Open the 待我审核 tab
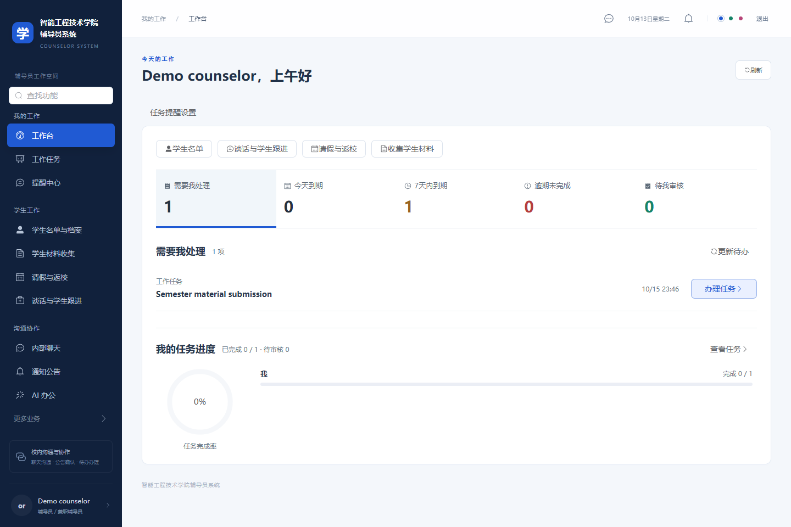The image size is (791, 527). [697, 199]
